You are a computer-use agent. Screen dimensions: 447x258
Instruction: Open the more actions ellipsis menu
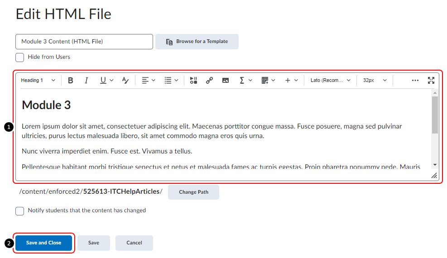(x=415, y=80)
